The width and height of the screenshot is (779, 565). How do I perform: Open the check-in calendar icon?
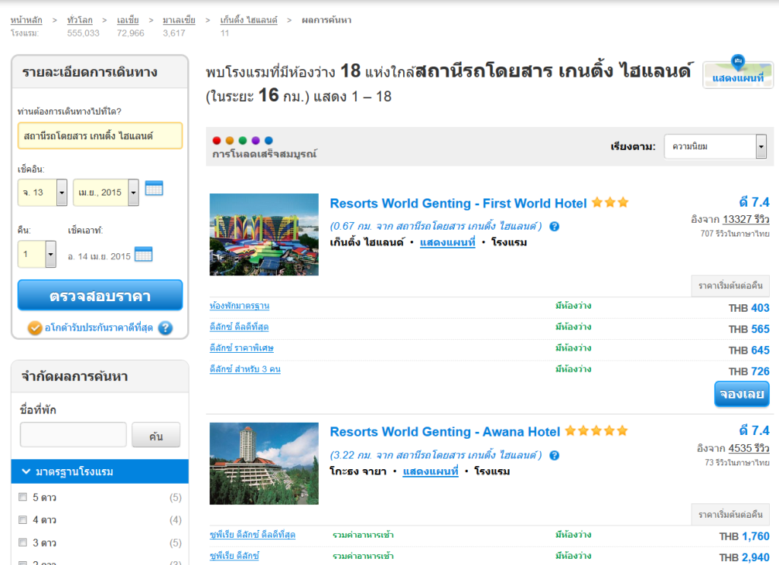(154, 189)
